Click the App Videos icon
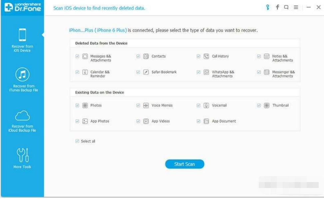 [146, 121]
